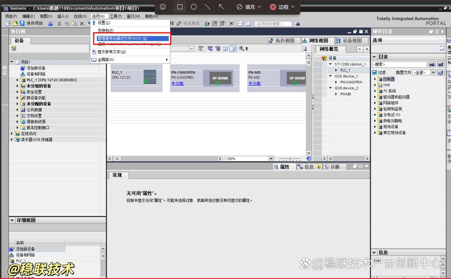Click the project tree view toggle icon under 设备
The height and width of the screenshot is (279, 451).
[x=13, y=48]
